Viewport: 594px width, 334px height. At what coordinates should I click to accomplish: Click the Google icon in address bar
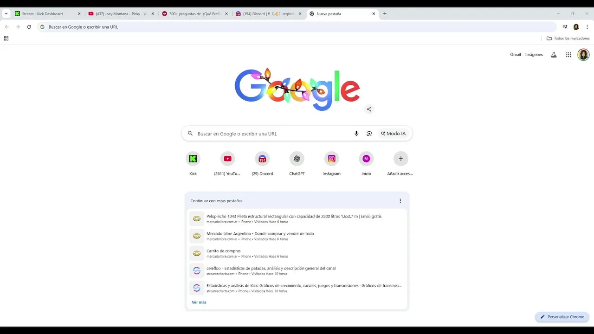(42, 27)
